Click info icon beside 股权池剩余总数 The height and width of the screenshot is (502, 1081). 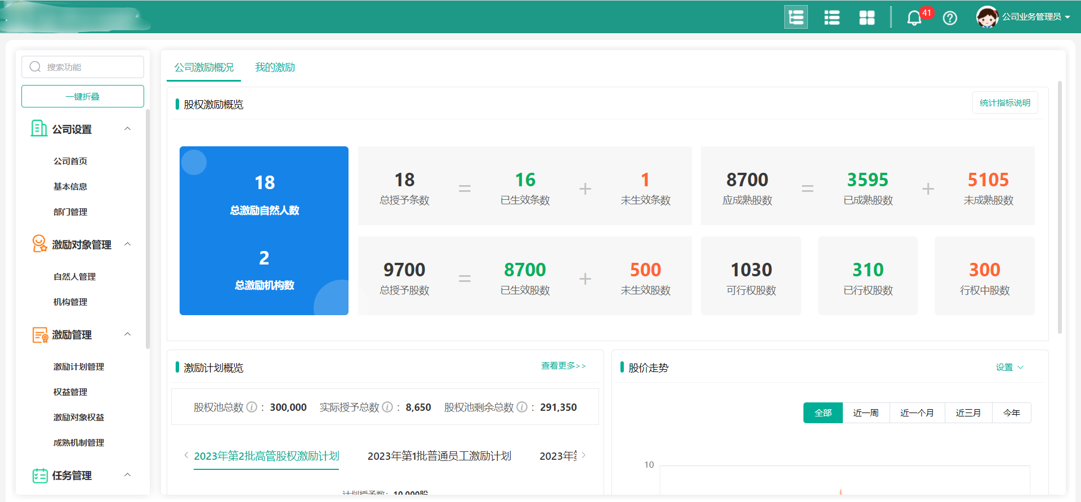[522, 407]
